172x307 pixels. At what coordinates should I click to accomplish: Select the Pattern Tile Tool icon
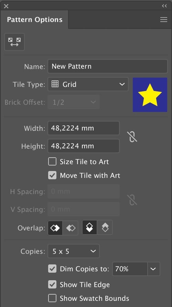(x=14, y=42)
